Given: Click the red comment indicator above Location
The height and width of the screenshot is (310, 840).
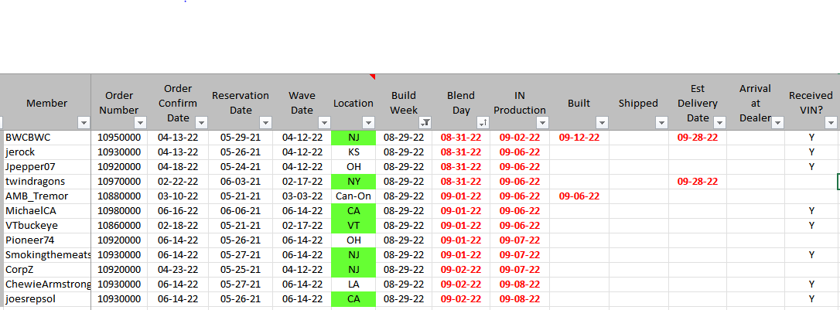Looking at the screenshot, I should click(x=372, y=77).
